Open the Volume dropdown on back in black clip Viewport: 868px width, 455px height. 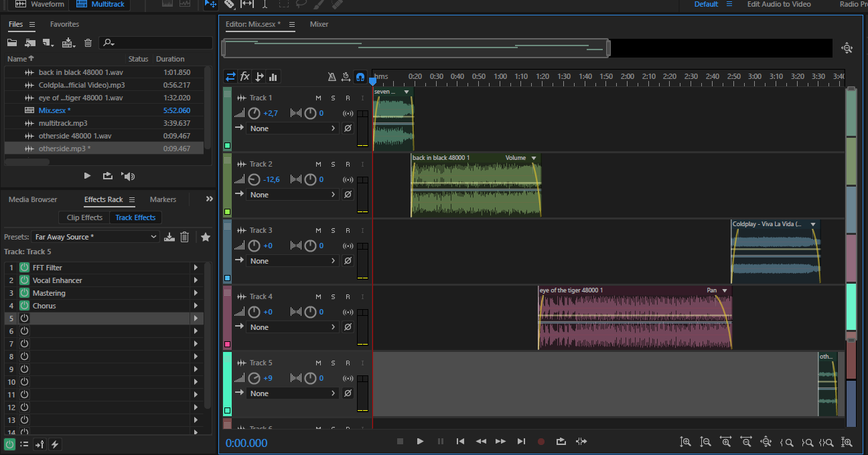pyautogui.click(x=534, y=158)
